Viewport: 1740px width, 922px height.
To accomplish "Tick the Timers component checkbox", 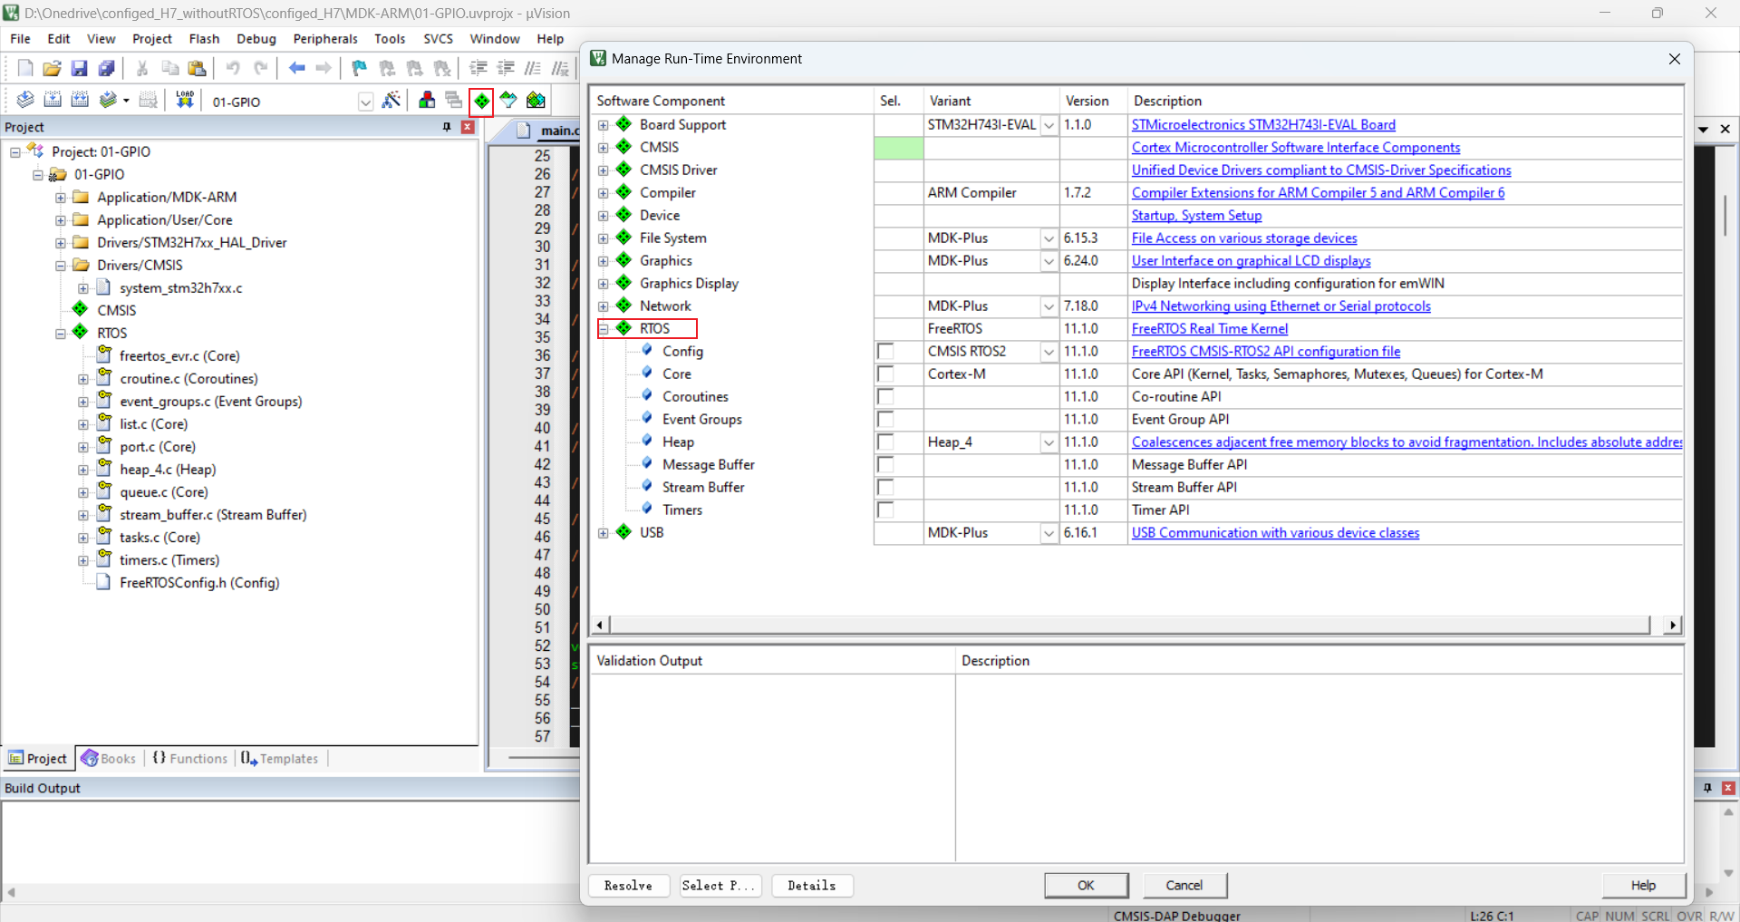I will [885, 510].
